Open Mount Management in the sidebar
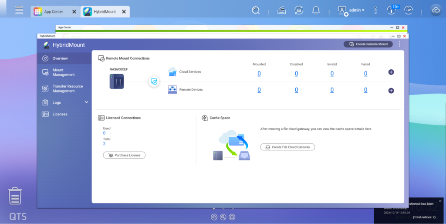The image size is (446, 224). tap(64, 72)
